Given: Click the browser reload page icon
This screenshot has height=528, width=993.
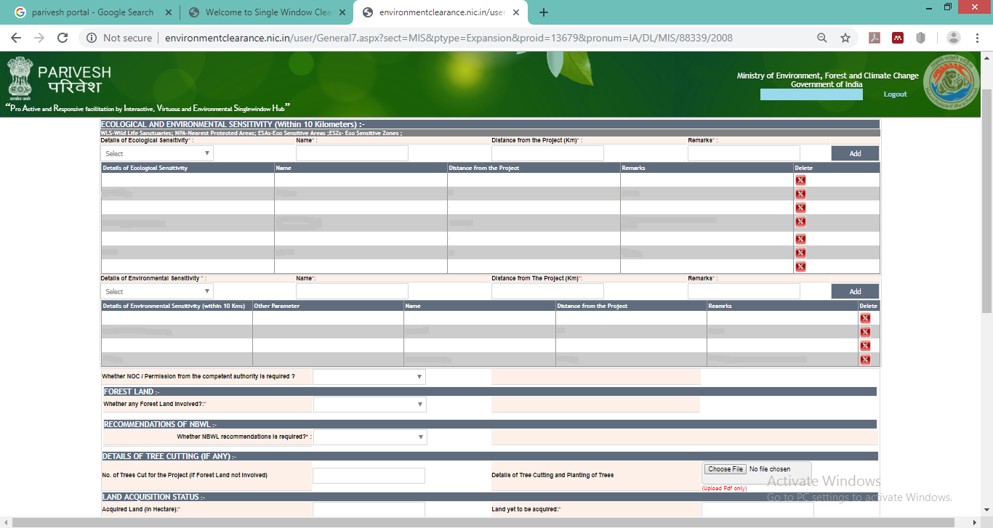Looking at the screenshot, I should [x=63, y=38].
